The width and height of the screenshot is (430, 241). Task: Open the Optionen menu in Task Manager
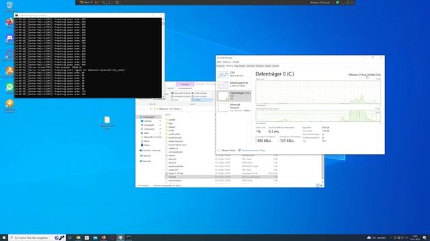[x=227, y=62]
